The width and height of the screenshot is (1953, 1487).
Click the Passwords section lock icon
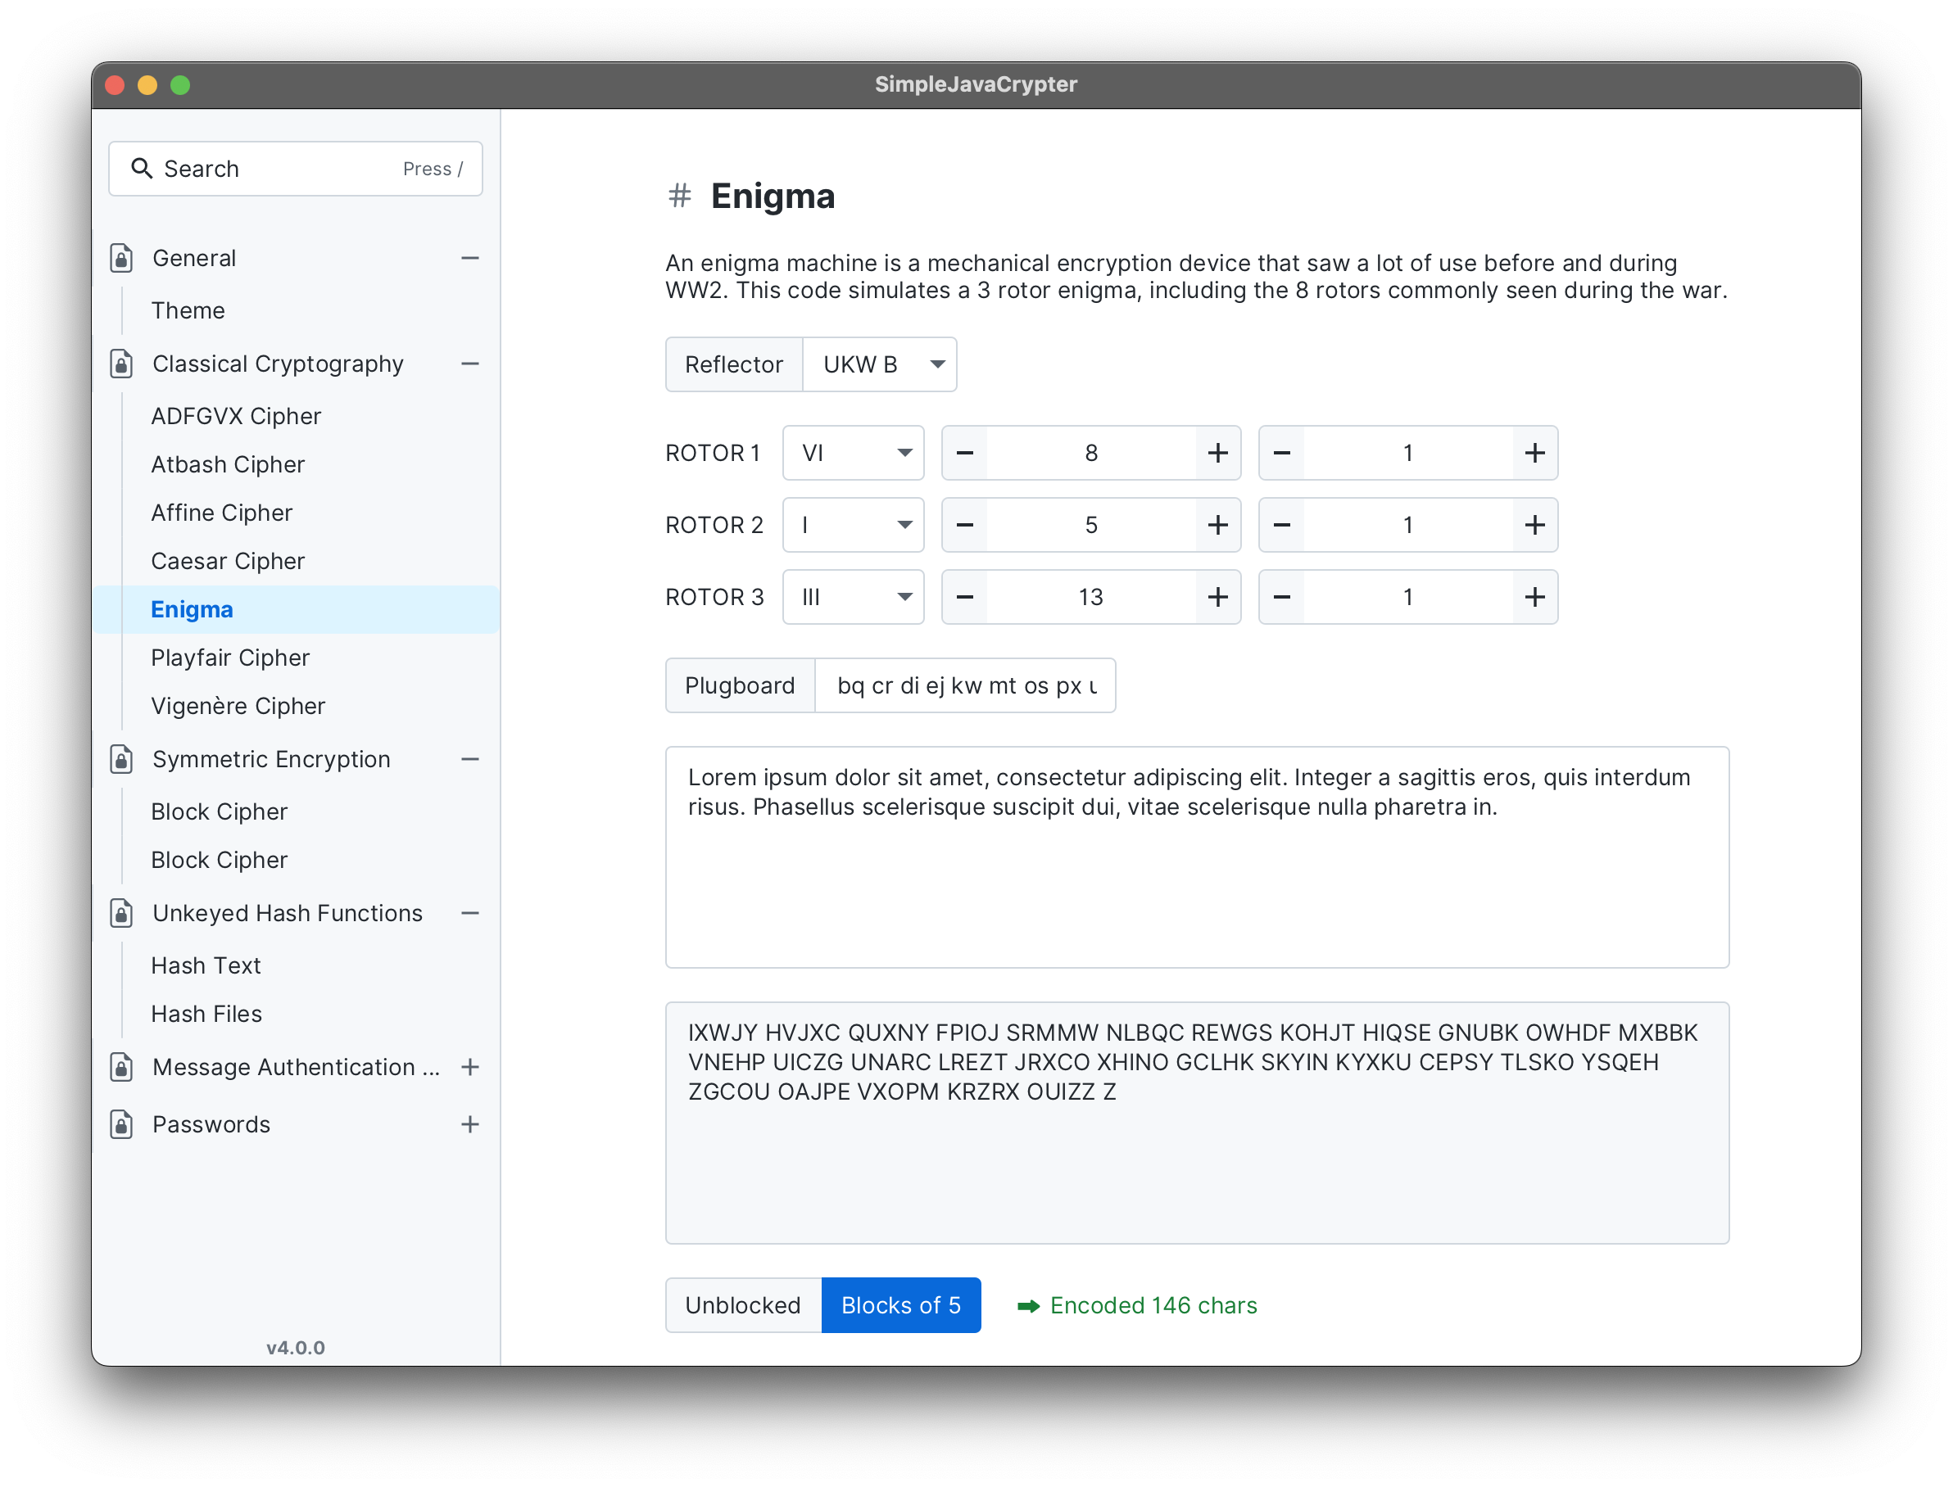pos(122,1124)
